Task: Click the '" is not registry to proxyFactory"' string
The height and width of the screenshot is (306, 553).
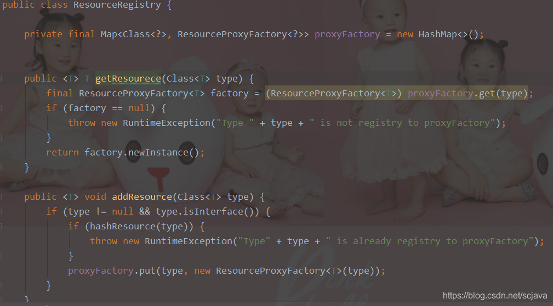Action: pyautogui.click(x=402, y=123)
